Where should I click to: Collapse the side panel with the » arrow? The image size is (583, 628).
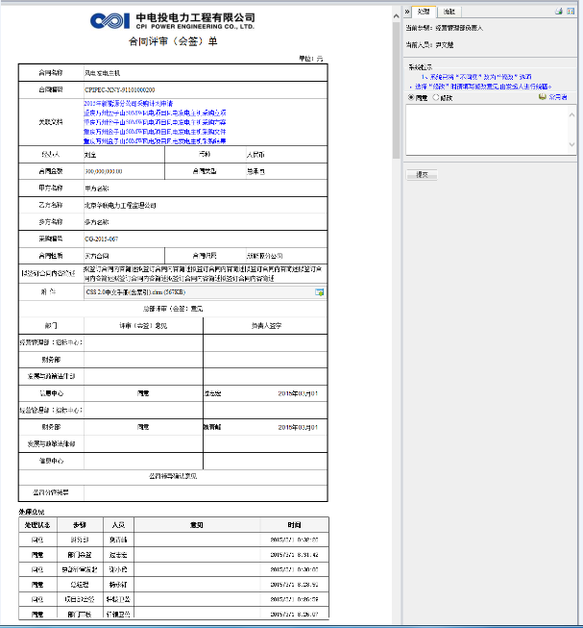[x=407, y=12]
